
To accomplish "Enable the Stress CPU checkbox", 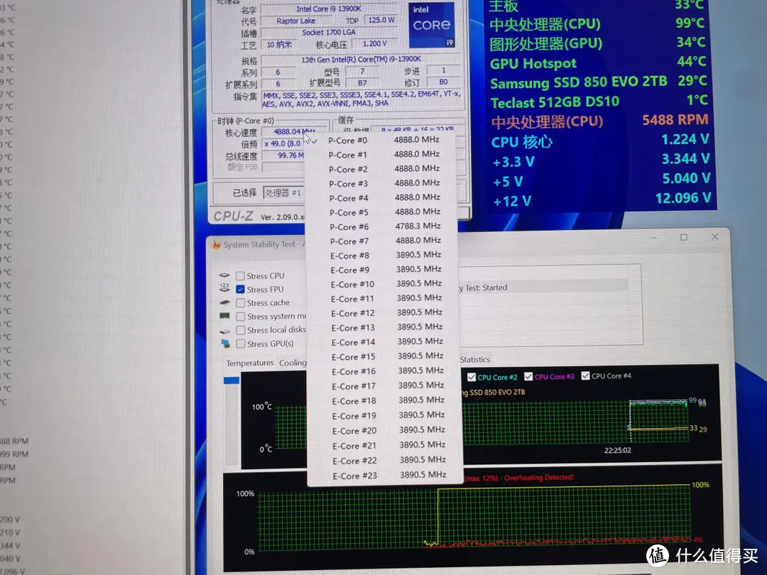I will click(x=240, y=275).
